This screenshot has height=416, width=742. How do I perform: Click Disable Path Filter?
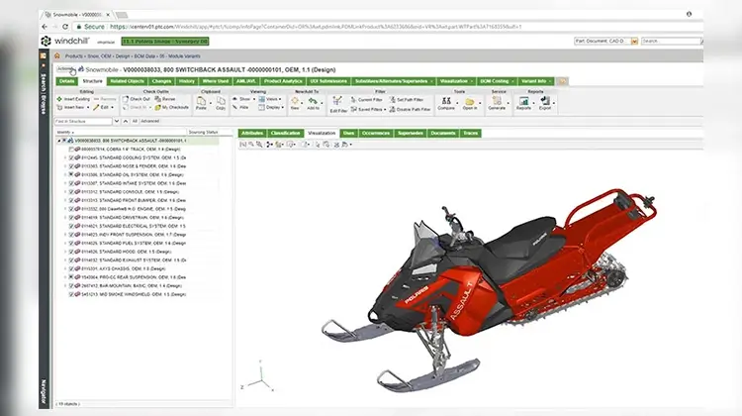[411, 109]
